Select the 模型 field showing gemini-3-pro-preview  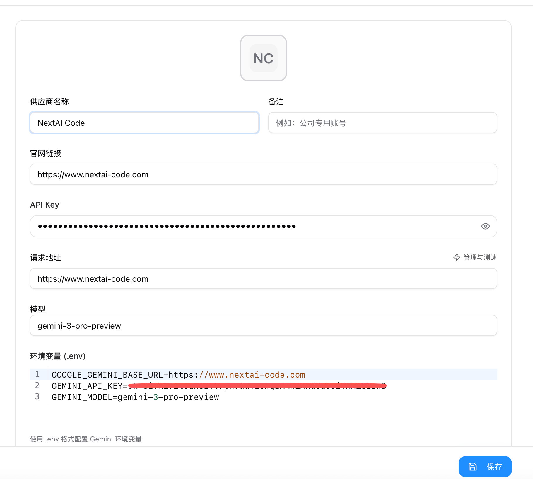click(x=263, y=325)
